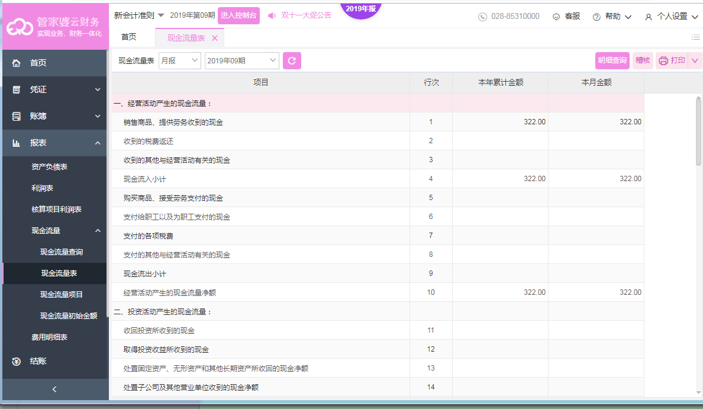Select row 经营活动产生的现金流量净额
703x409 pixels.
pos(378,292)
